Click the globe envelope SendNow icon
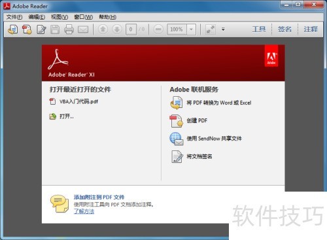Screen dimensions: 327x240 click(177, 139)
